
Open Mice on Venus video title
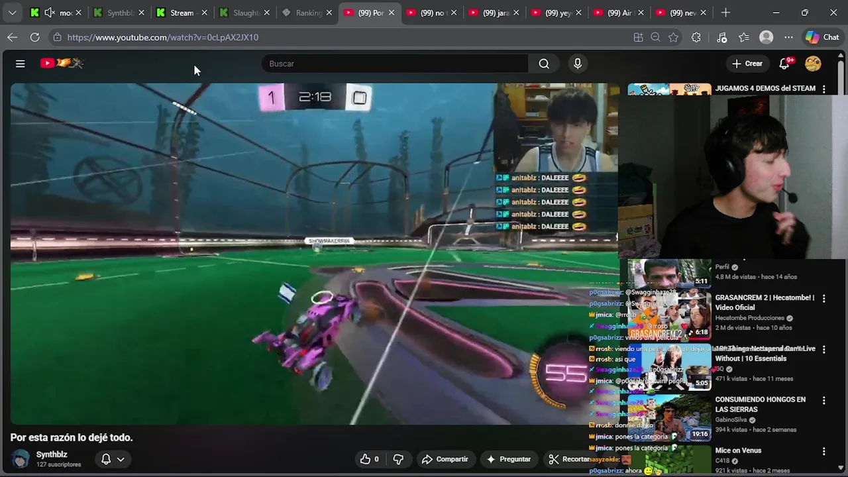point(738,450)
